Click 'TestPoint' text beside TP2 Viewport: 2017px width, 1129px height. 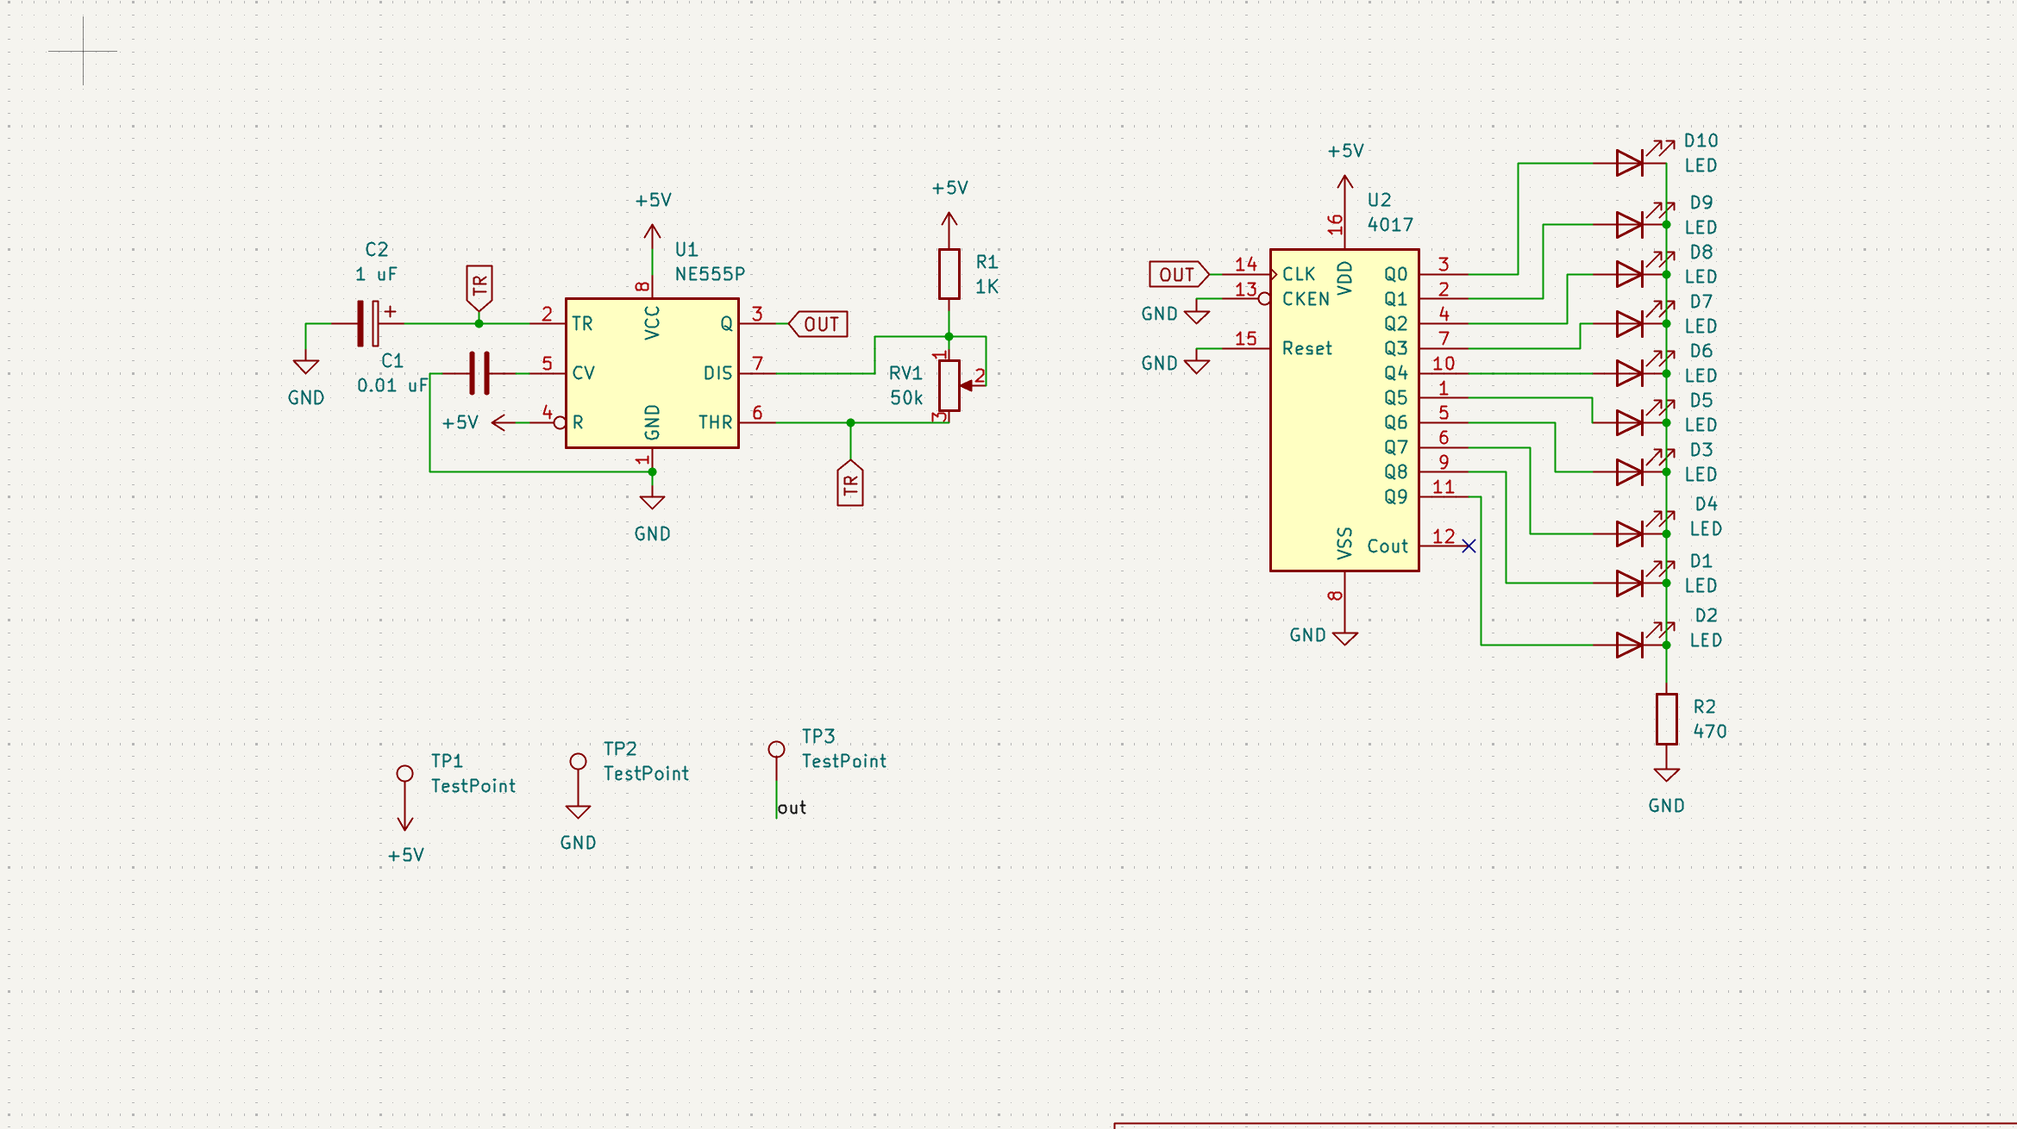coord(646,774)
